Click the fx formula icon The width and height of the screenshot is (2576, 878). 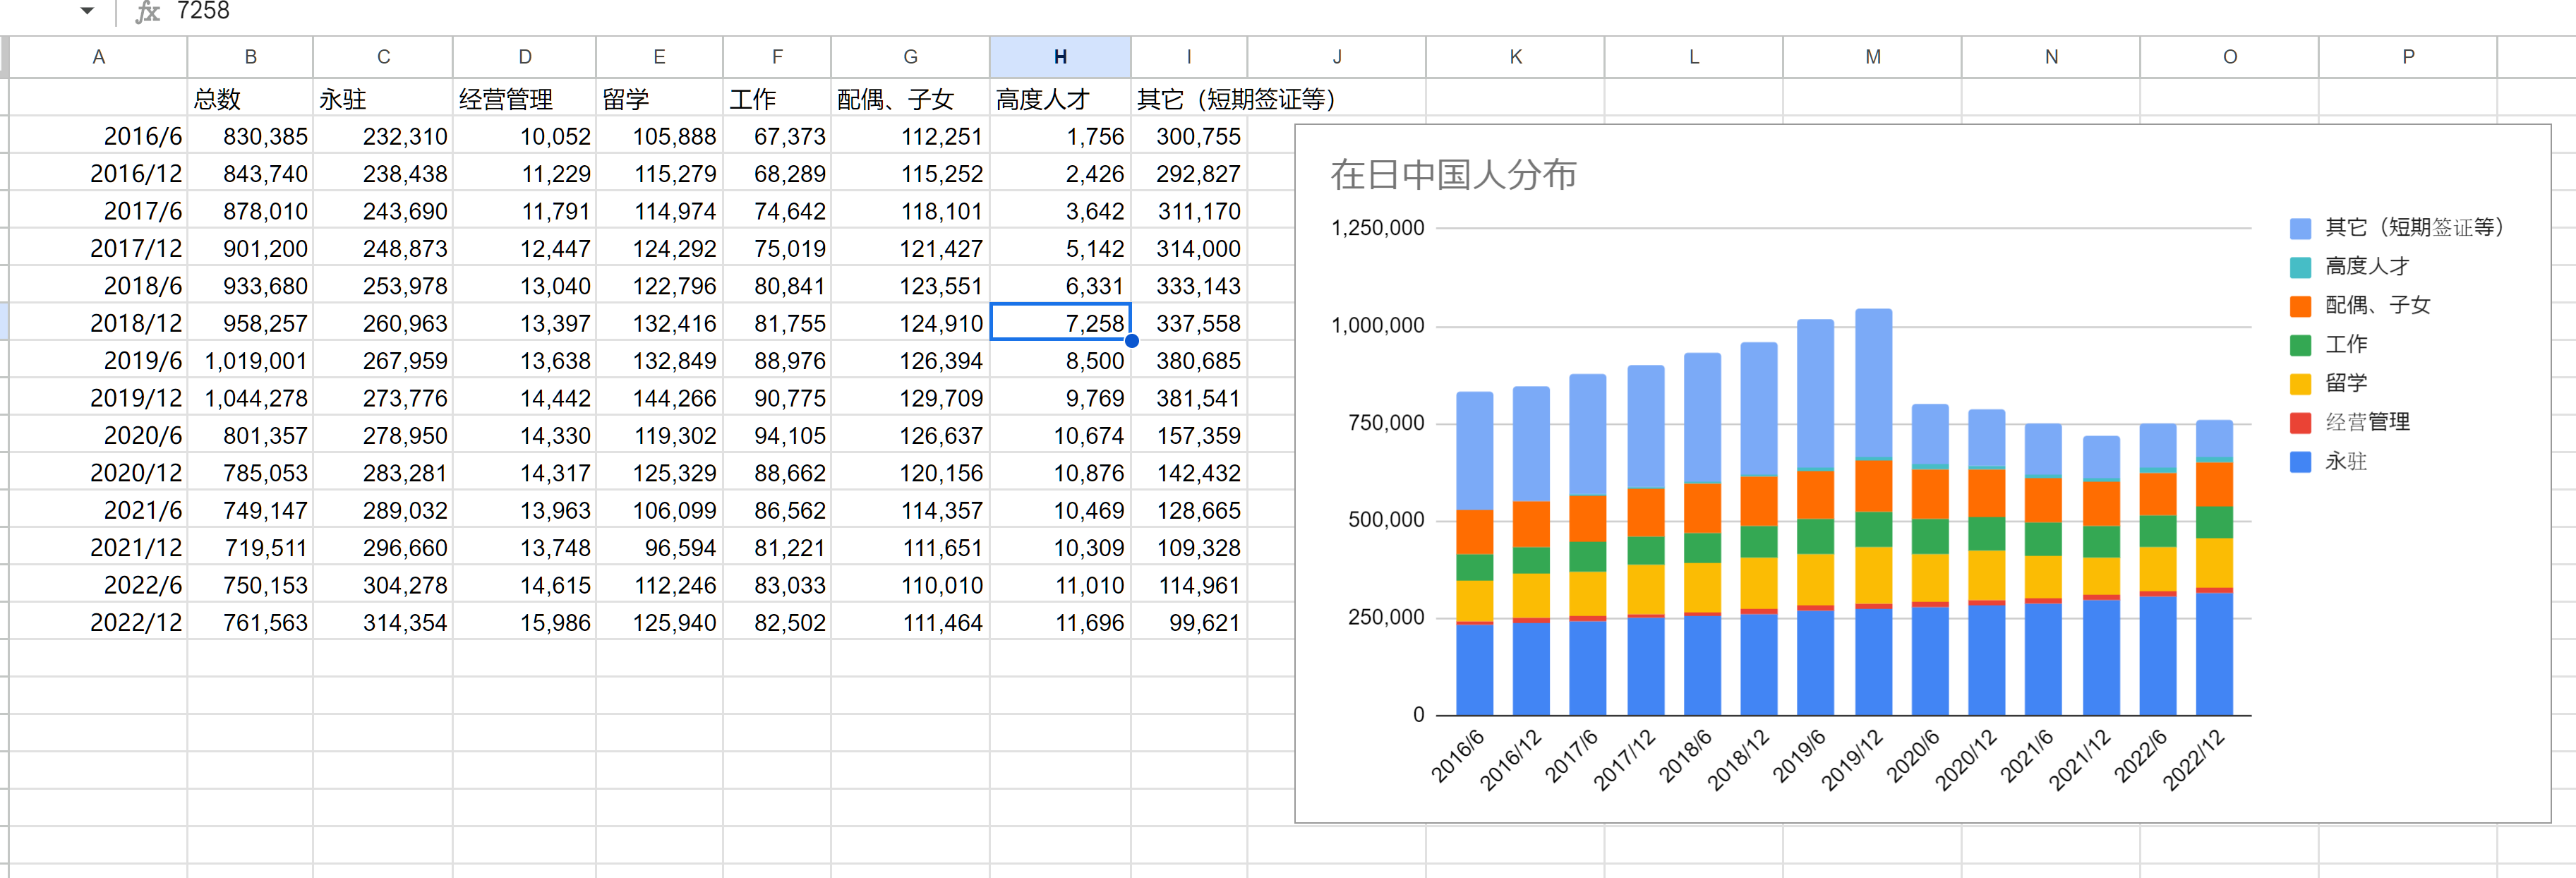pyautogui.click(x=147, y=11)
